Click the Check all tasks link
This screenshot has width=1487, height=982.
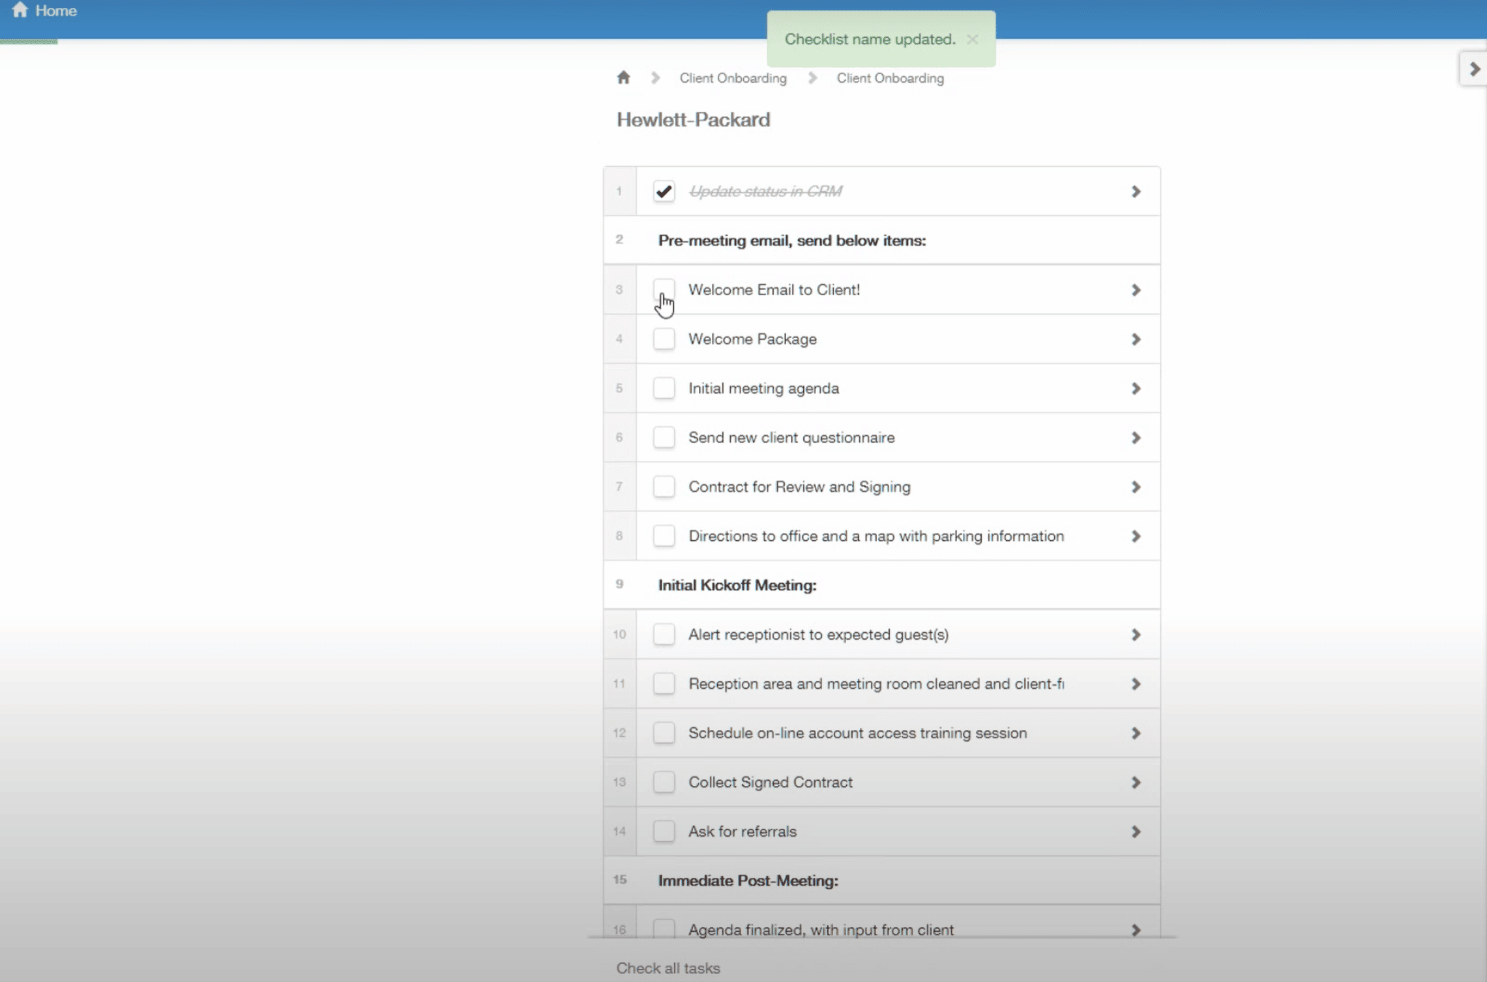click(x=668, y=968)
